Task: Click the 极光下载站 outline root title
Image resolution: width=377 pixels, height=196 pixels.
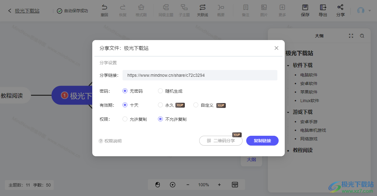Action: (299, 53)
